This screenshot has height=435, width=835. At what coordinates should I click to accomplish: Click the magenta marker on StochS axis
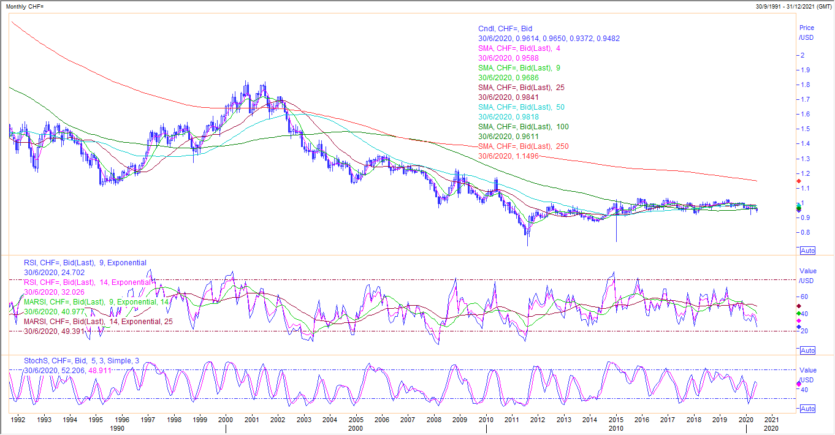click(798, 384)
